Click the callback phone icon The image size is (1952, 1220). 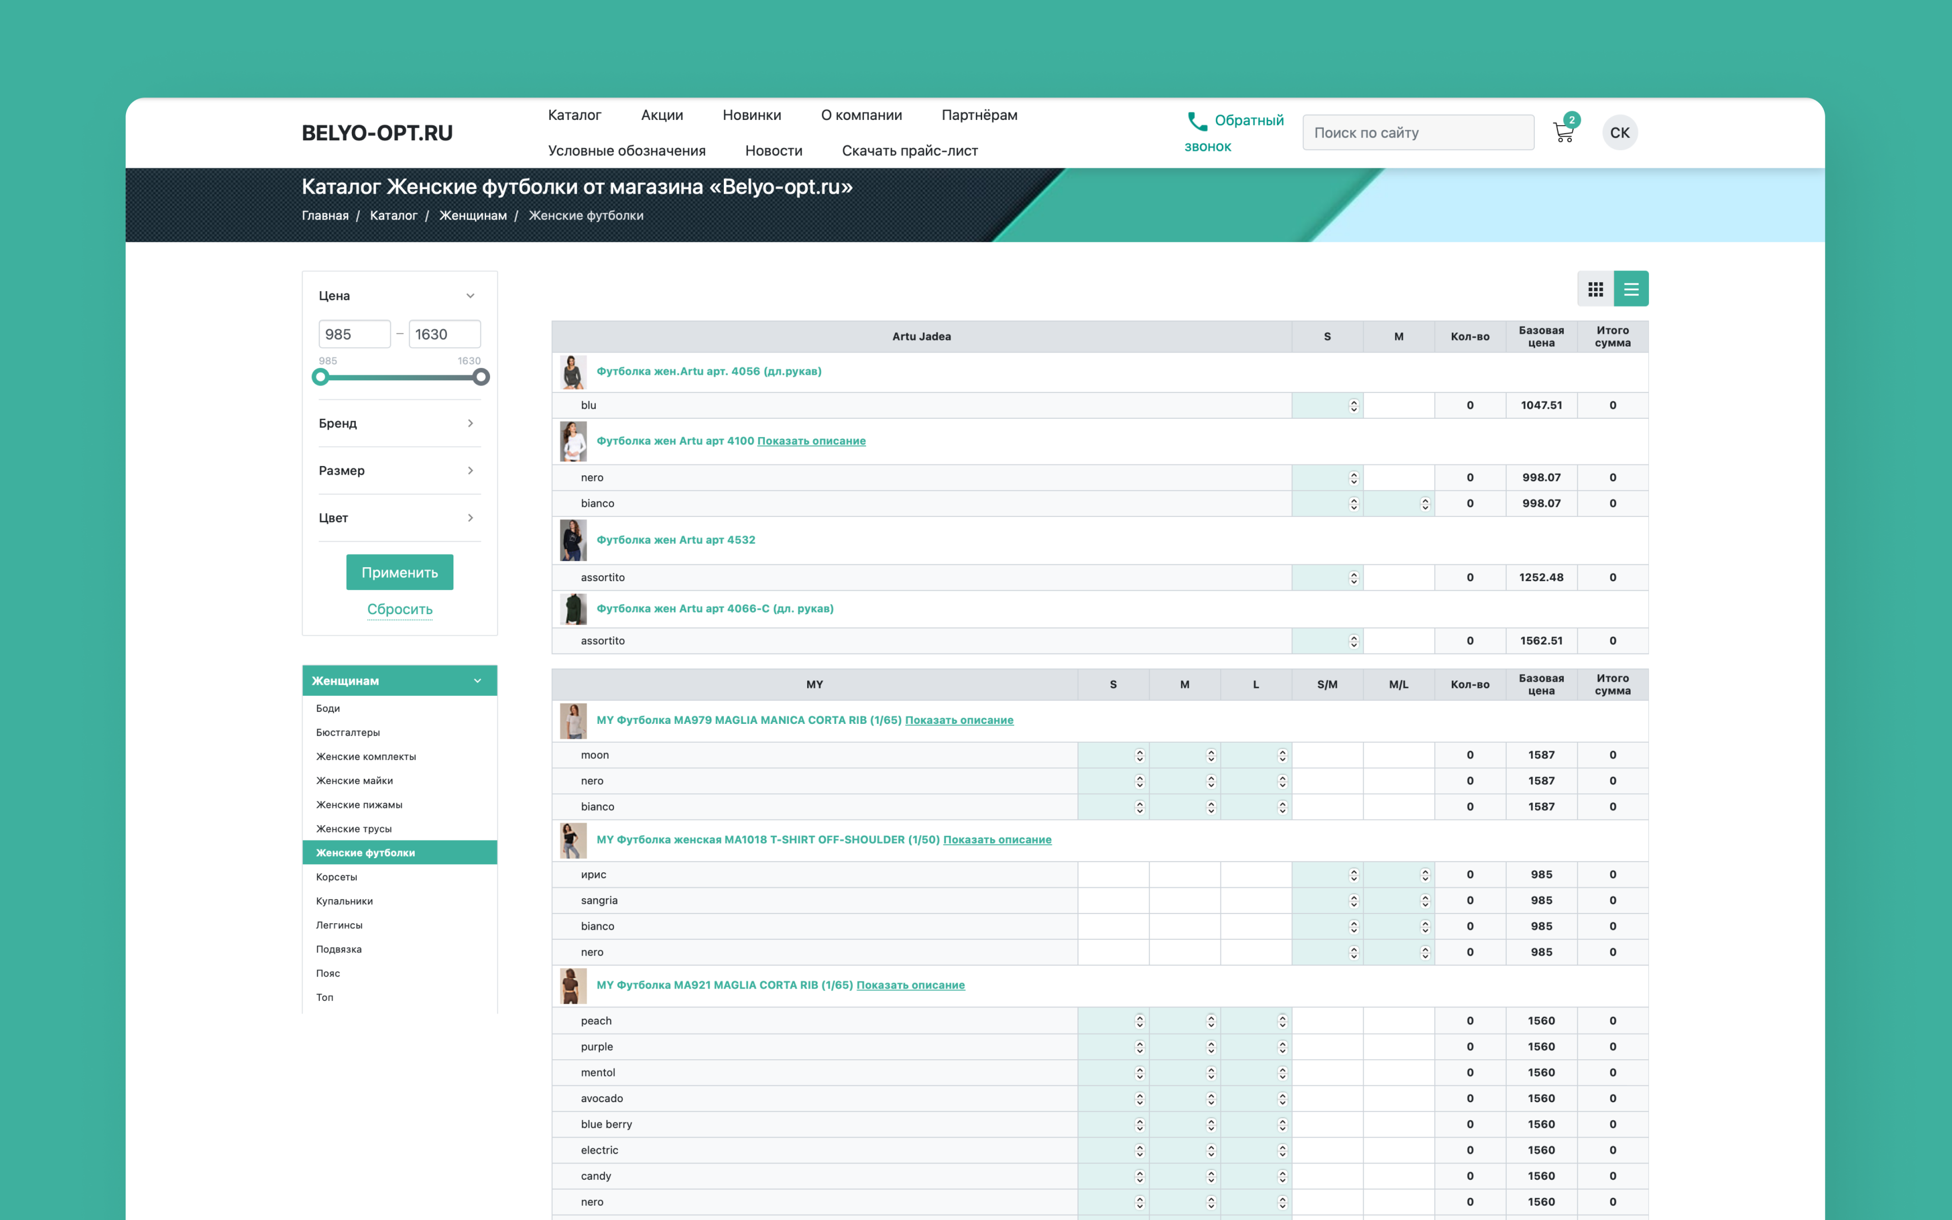[1197, 121]
